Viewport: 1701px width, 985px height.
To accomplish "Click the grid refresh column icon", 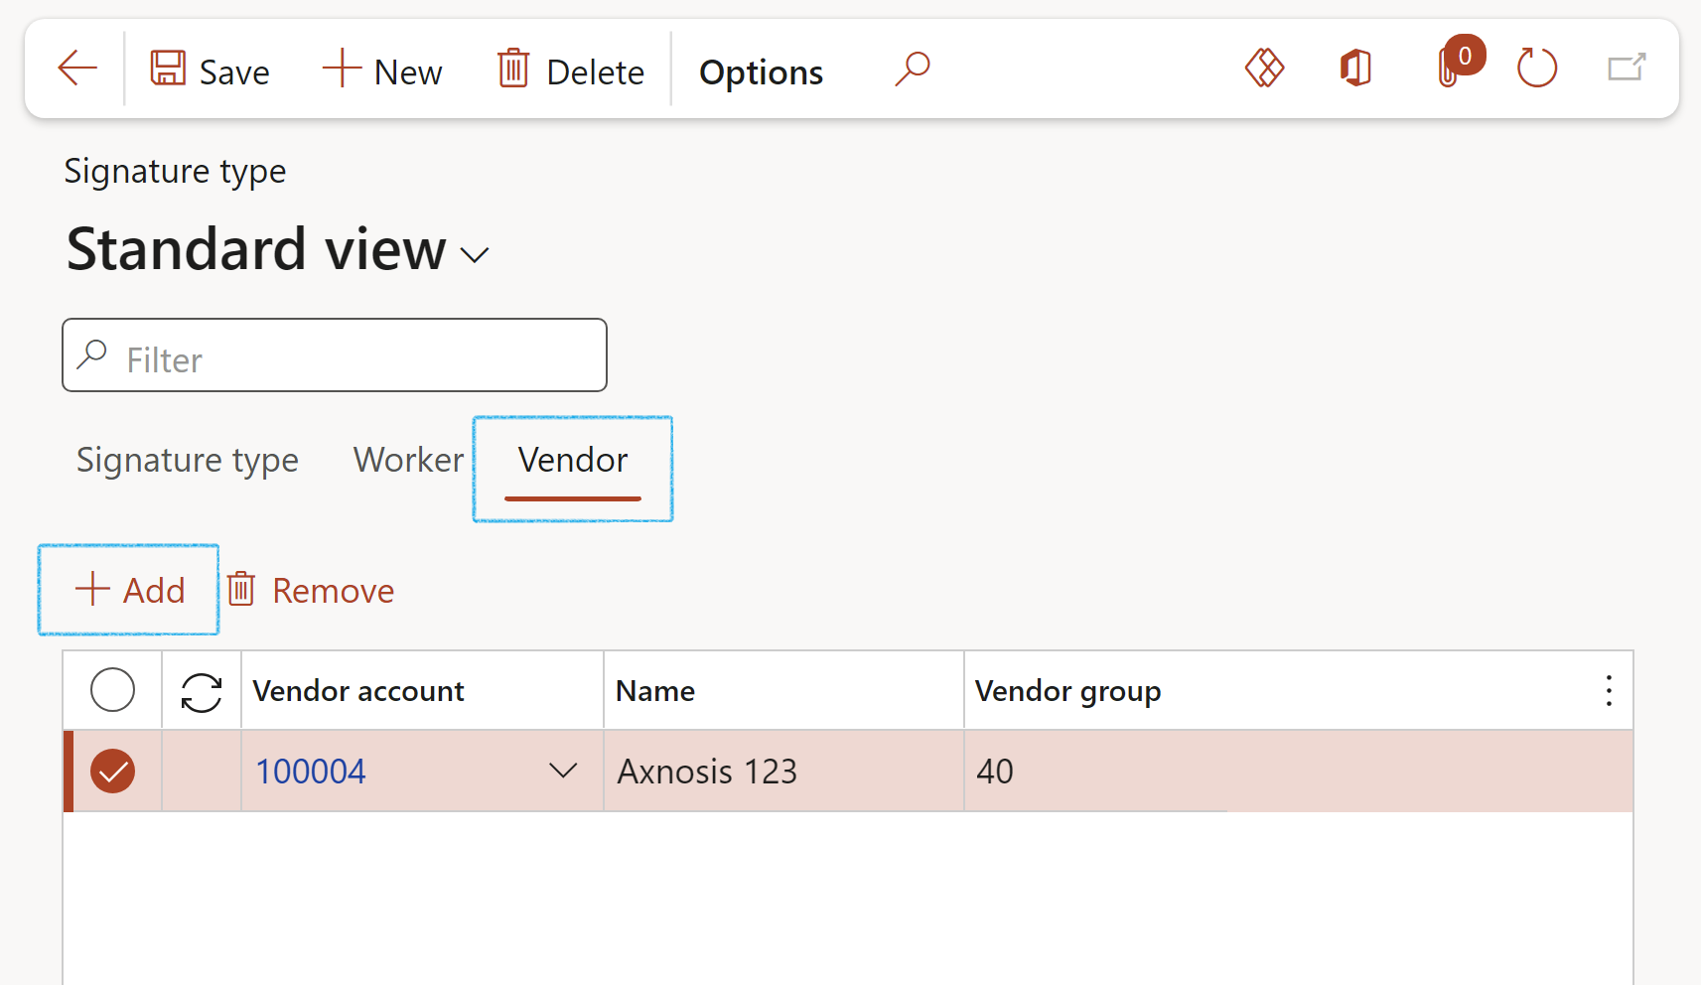I will click(202, 692).
